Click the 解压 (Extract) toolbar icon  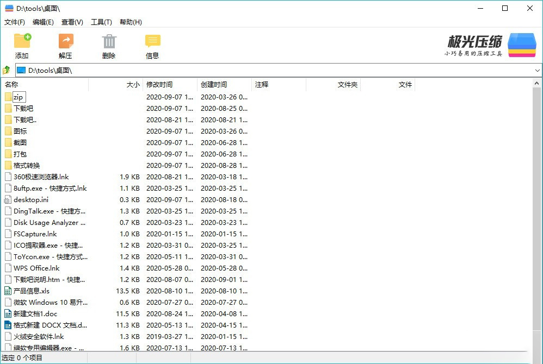click(66, 41)
